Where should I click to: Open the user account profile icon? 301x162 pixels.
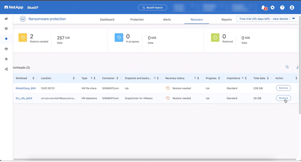click(292, 7)
